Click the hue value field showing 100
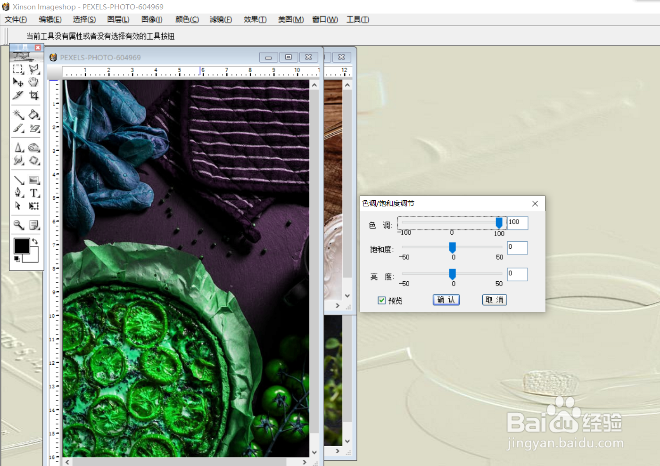Viewport: 660px width, 466px height. point(518,223)
